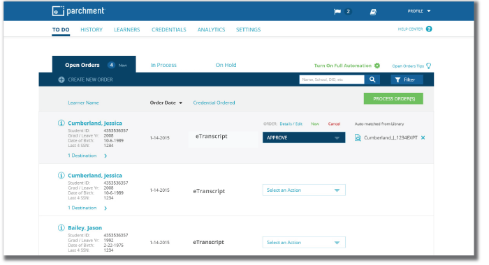
Task: Open the Help Center question mark icon
Action: [x=429, y=29]
